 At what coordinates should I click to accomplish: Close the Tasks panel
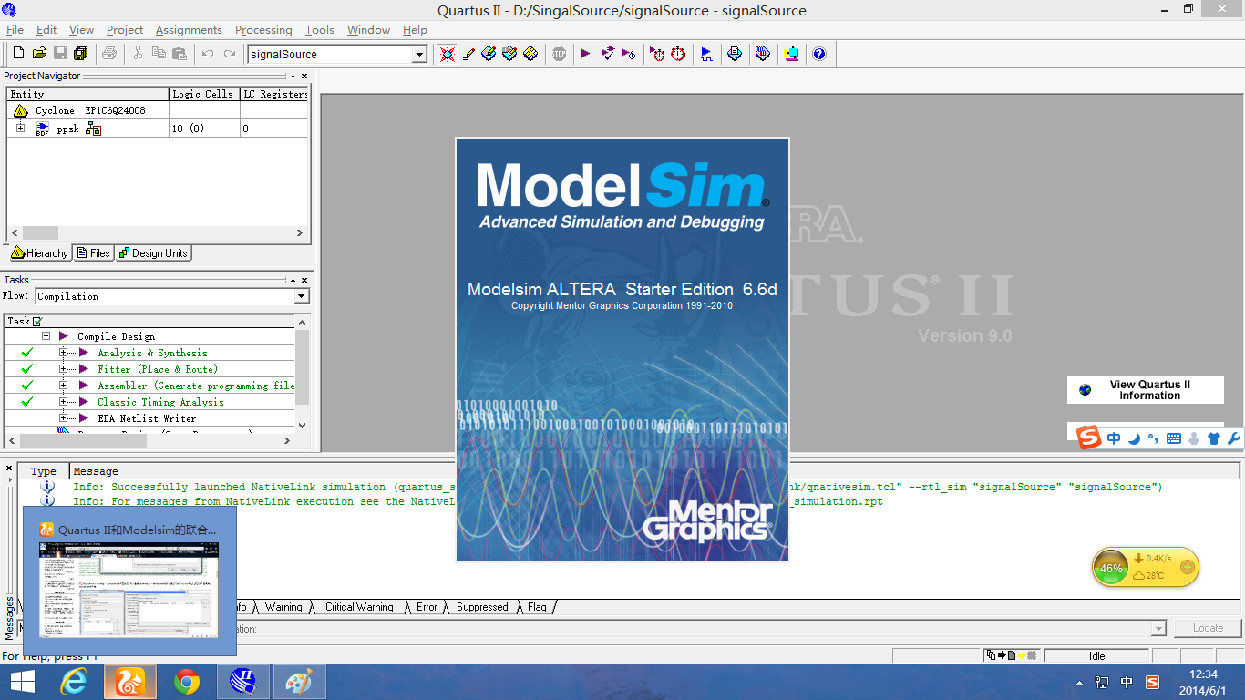[304, 280]
